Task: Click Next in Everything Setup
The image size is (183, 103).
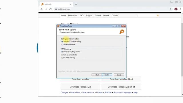Action: point(107,75)
